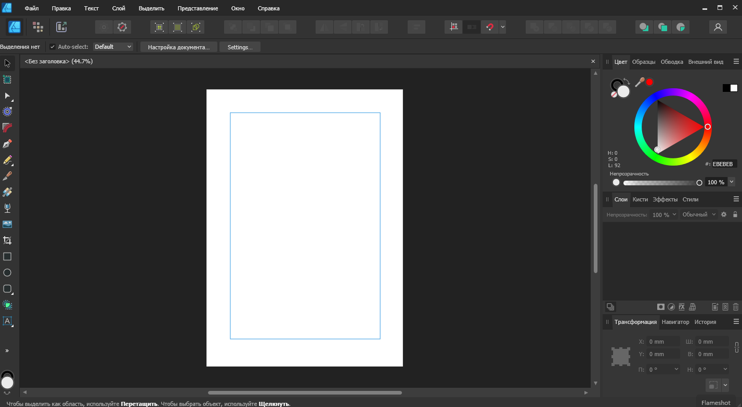The width and height of the screenshot is (742, 407).
Task: Click the color picker eyedropper in Color panel
Action: [639, 82]
